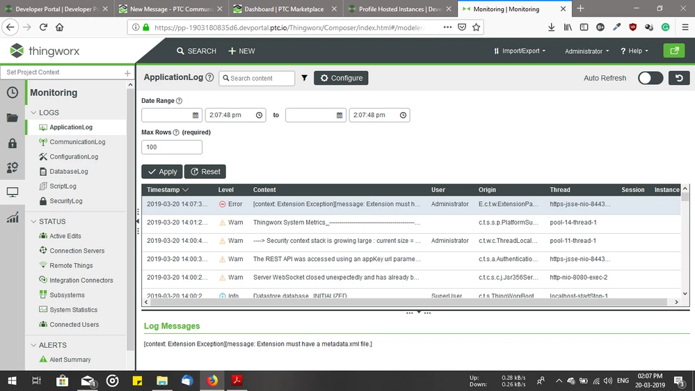Toggle the Auto Refresh switch
The height and width of the screenshot is (391, 695).
pyautogui.click(x=650, y=78)
